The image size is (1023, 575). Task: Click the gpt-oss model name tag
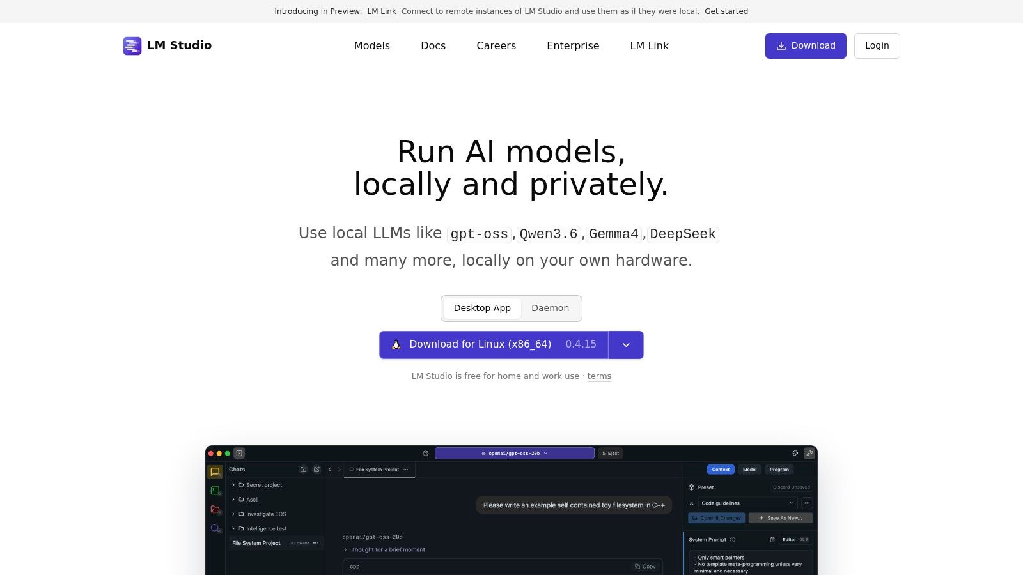tap(480, 234)
